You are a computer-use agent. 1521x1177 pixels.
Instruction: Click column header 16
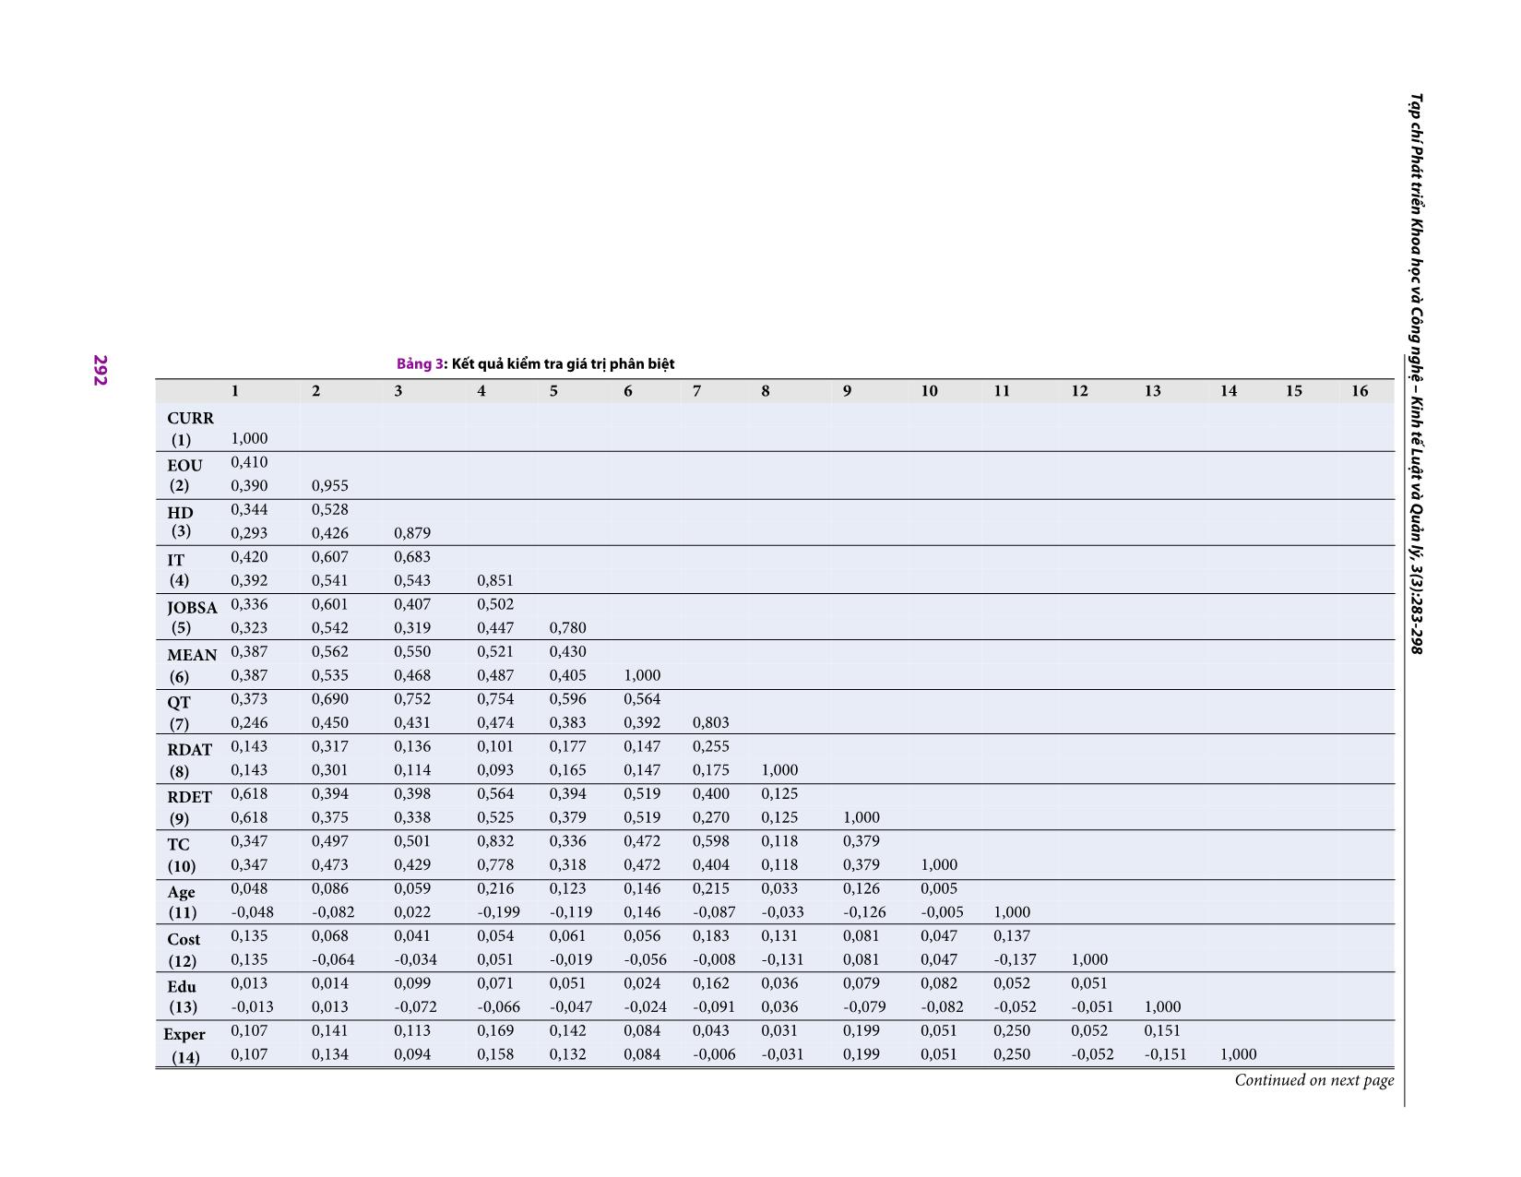coord(1360,391)
